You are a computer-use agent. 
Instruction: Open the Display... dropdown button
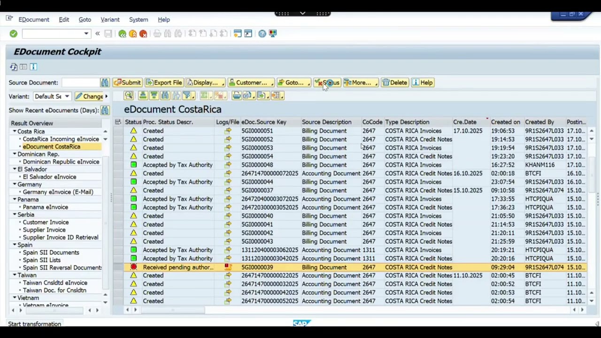205,83
